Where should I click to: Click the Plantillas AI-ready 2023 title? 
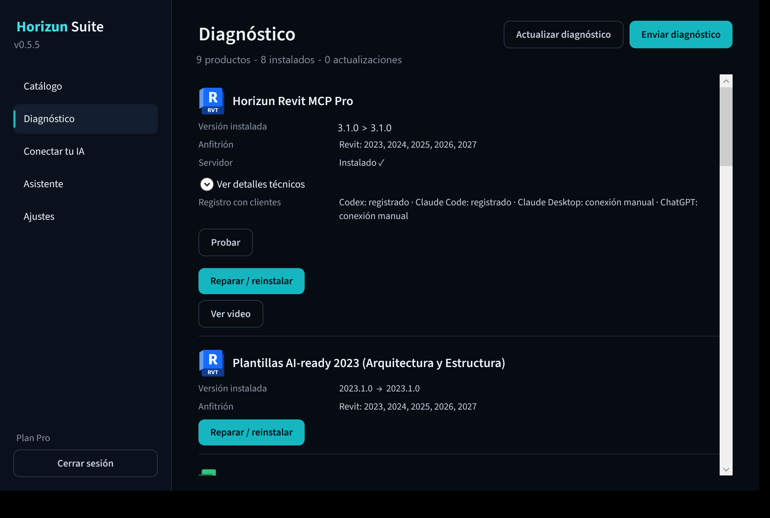tap(369, 363)
